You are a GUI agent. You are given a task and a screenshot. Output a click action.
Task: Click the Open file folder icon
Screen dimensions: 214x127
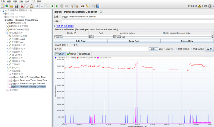click(x=12, y=6)
